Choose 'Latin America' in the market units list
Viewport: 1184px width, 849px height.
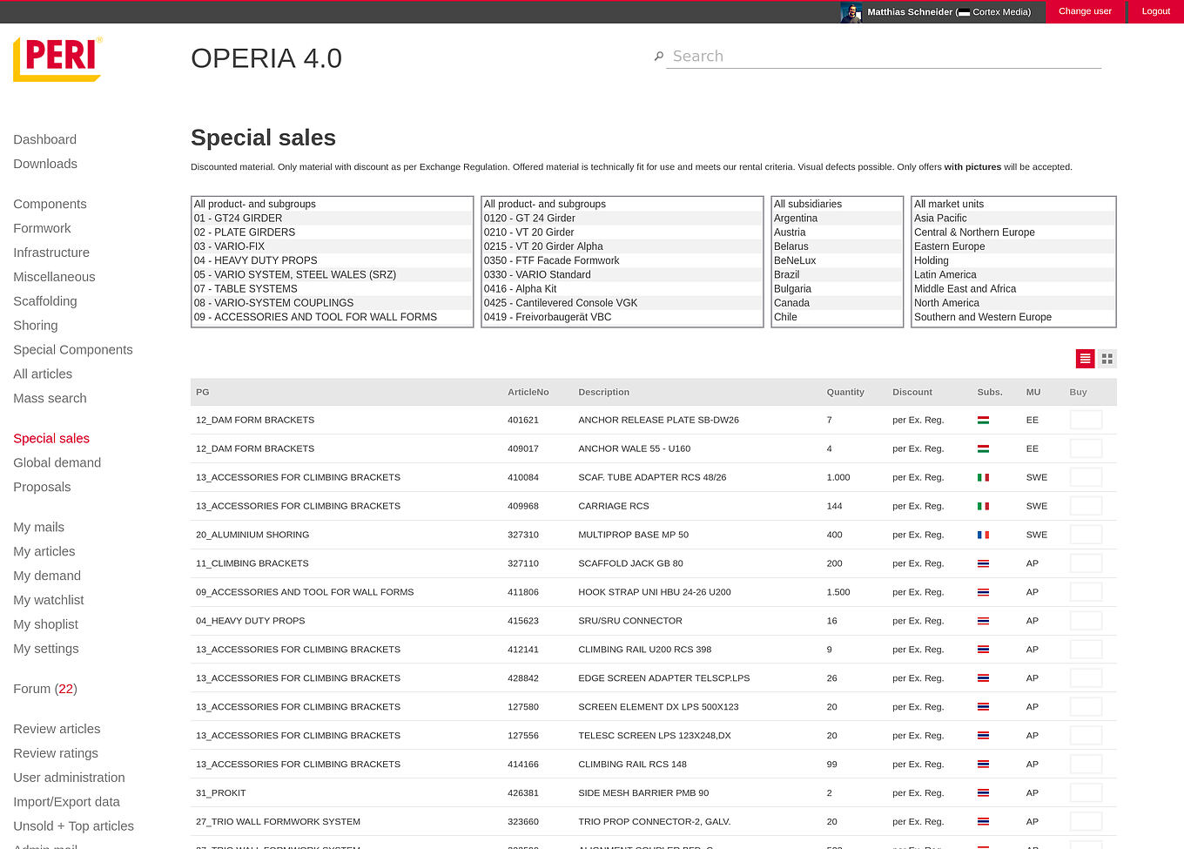(x=945, y=274)
